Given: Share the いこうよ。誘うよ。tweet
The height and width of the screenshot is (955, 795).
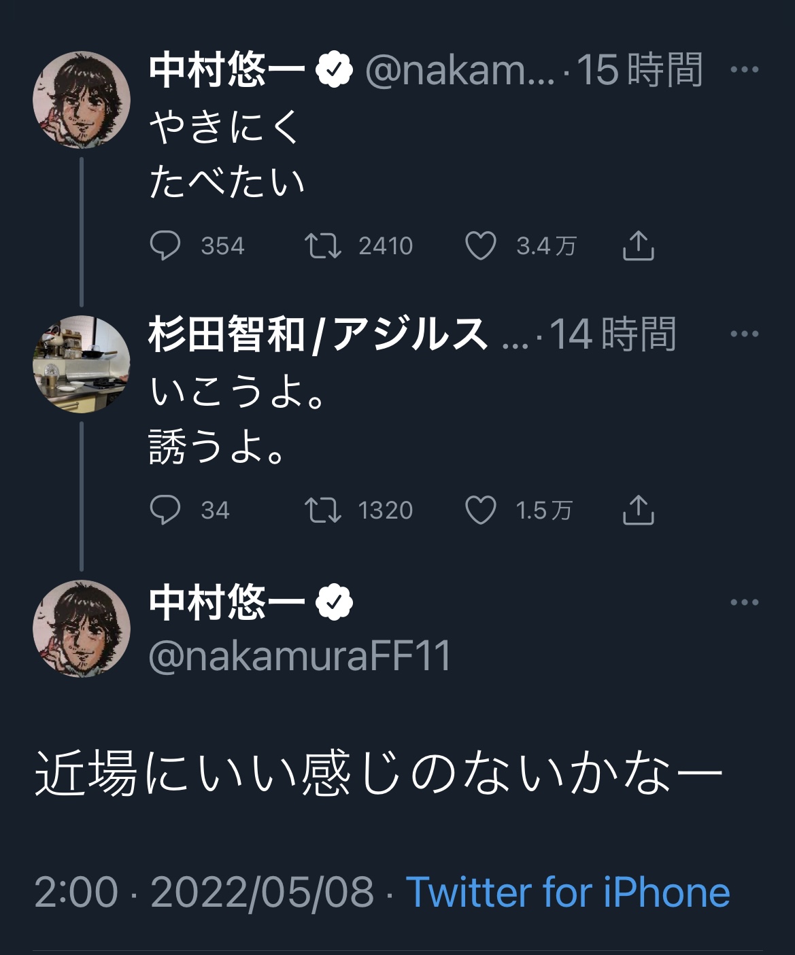Looking at the screenshot, I should [638, 510].
